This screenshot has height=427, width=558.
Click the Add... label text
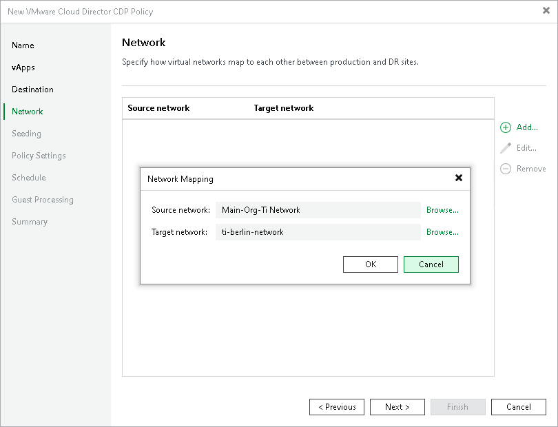tap(527, 127)
